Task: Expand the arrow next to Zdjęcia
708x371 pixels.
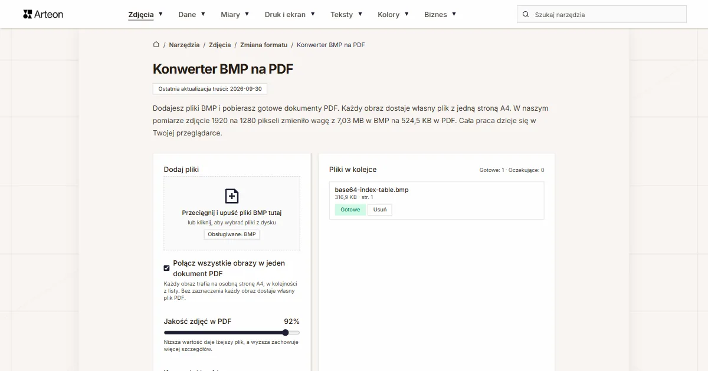Action: pyautogui.click(x=160, y=14)
